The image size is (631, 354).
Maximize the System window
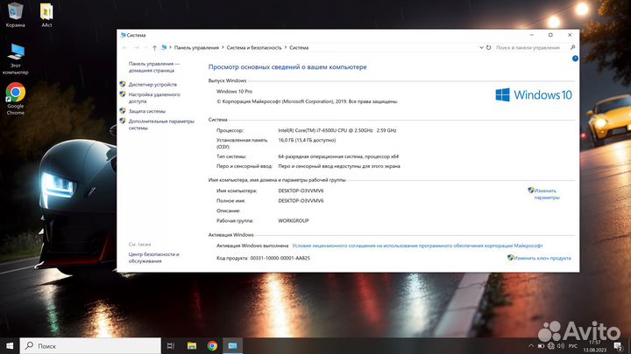[550, 35]
